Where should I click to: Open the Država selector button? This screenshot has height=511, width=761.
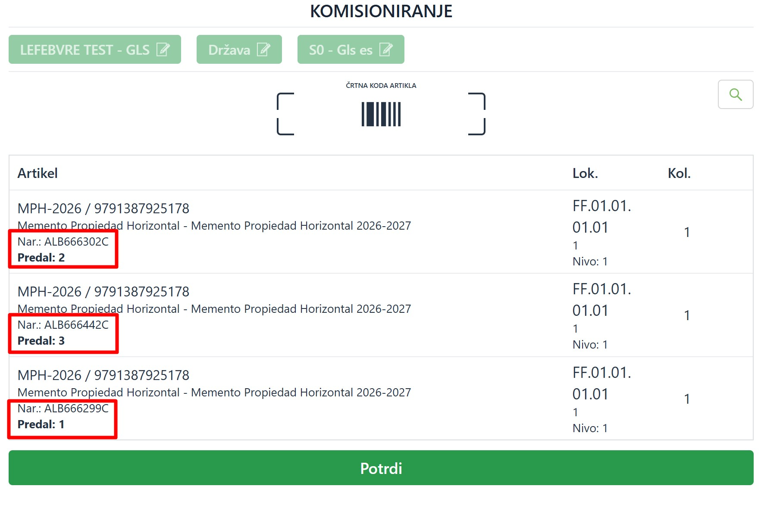(239, 50)
